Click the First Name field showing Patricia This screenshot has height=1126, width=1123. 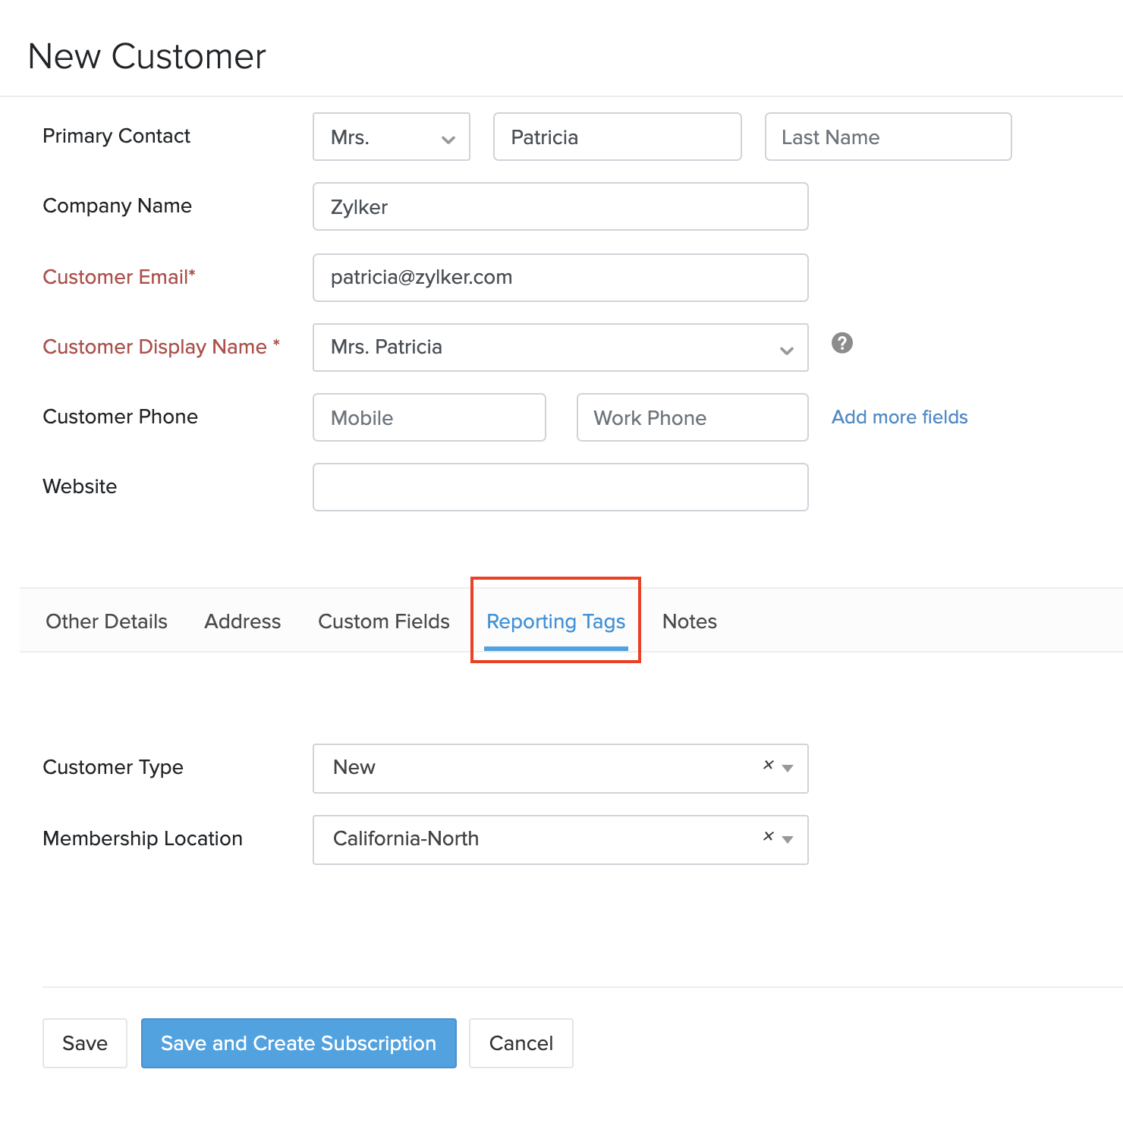pyautogui.click(x=616, y=137)
